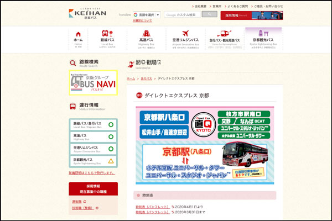Click the 急行バス breadcrumb link

point(147,79)
